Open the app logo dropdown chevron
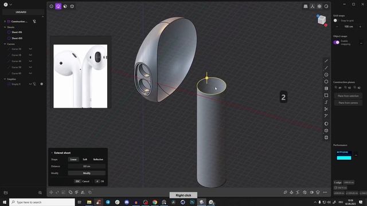 (x=10, y=5)
